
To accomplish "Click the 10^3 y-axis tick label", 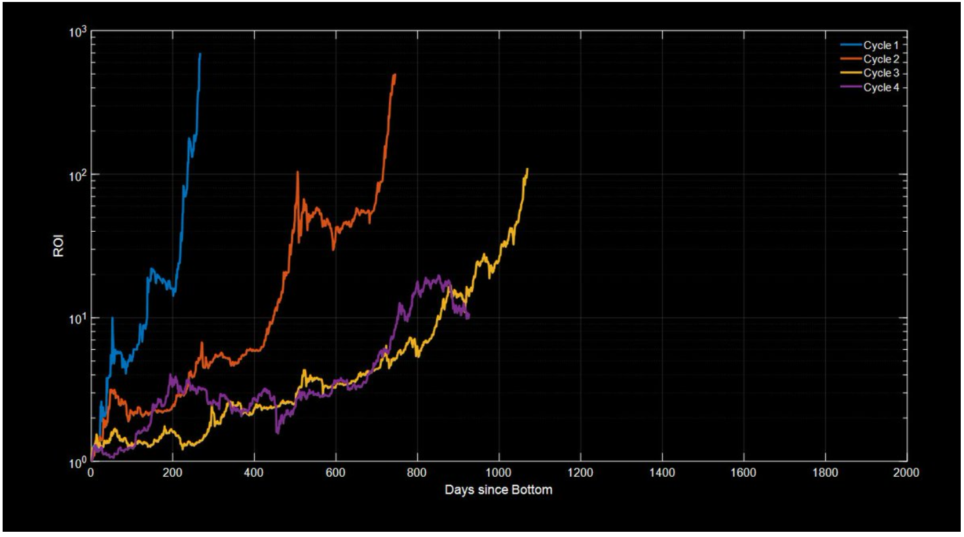I will click(77, 31).
